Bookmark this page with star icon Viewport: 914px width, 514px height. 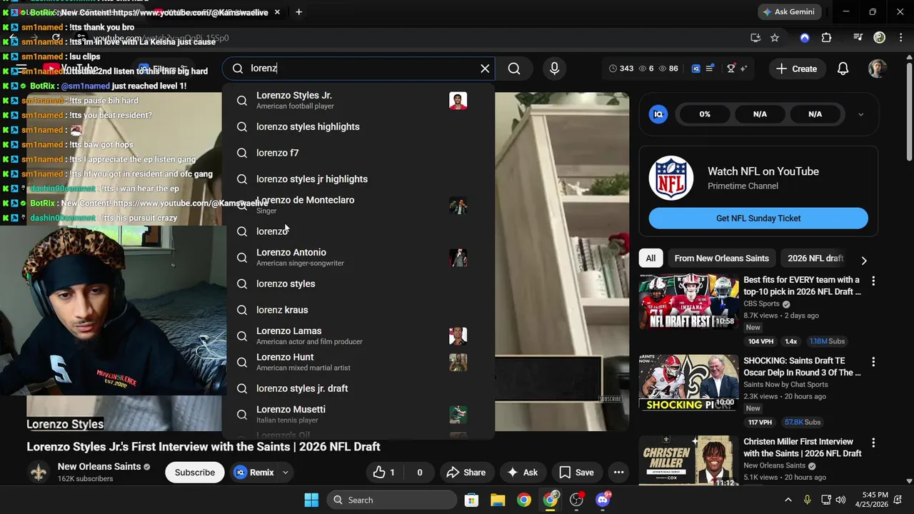pos(775,38)
